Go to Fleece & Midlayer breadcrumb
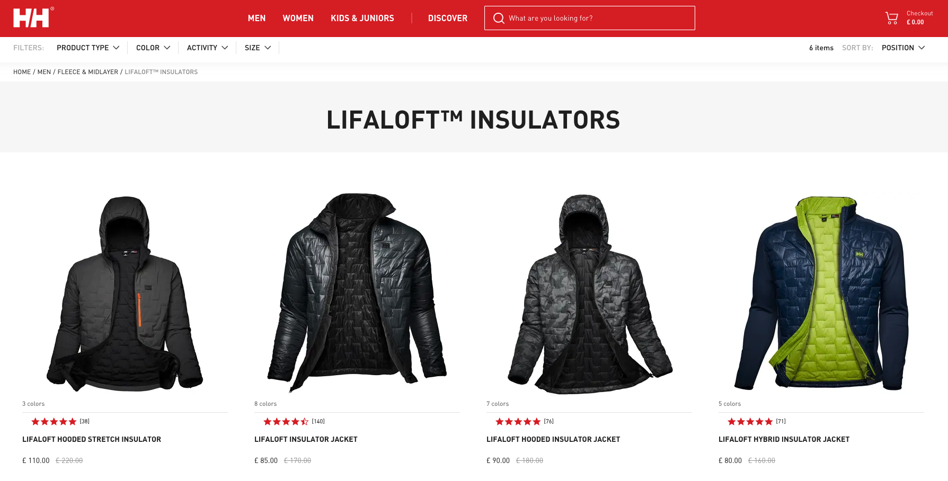 (x=88, y=72)
